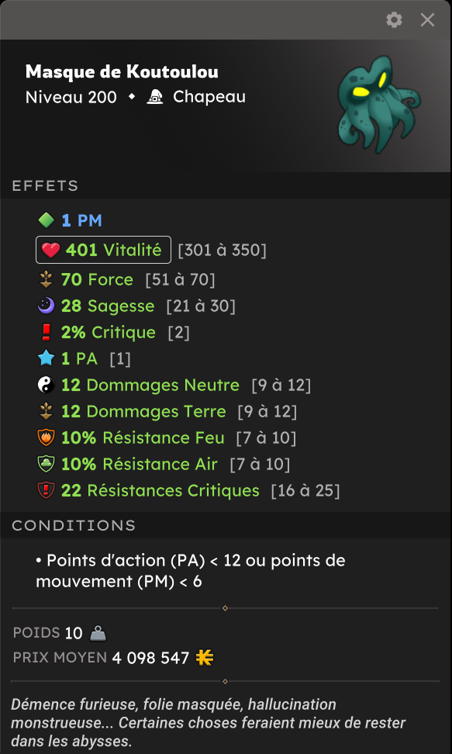
Task: Click the Dommages Terre leaf icon
Action: pyautogui.click(x=47, y=412)
